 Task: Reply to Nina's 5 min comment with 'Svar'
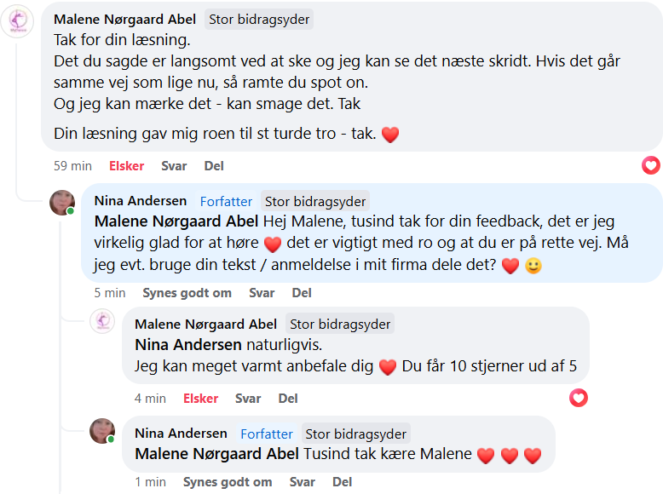click(262, 292)
